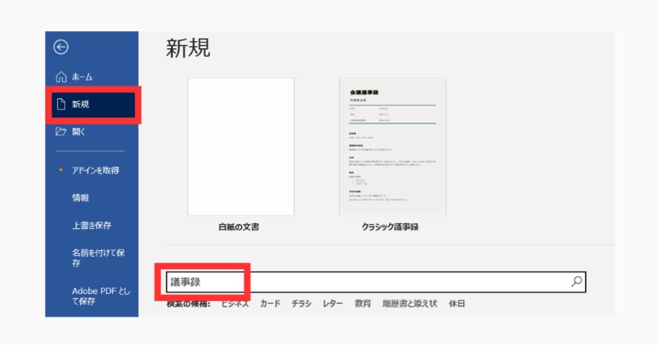
Task: Select 新規 in the left sidebar
Action: [81, 105]
